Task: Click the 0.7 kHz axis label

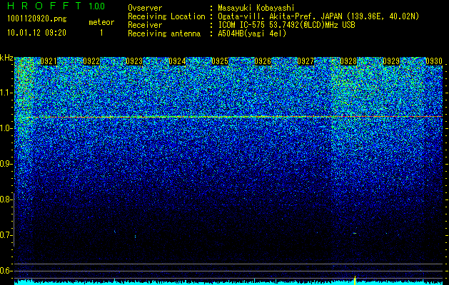Action: [x=6, y=235]
